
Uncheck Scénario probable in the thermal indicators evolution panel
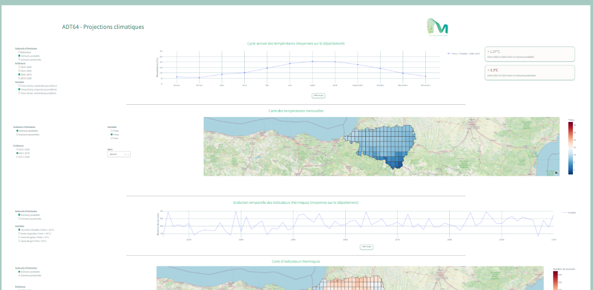[19, 215]
